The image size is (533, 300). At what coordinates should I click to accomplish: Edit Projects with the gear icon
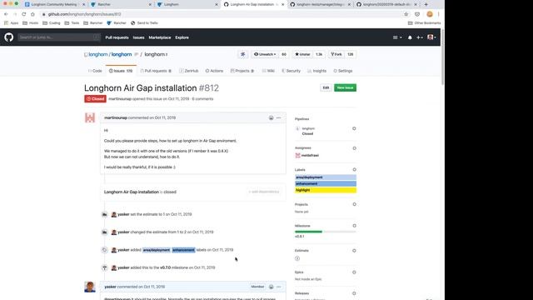354,204
